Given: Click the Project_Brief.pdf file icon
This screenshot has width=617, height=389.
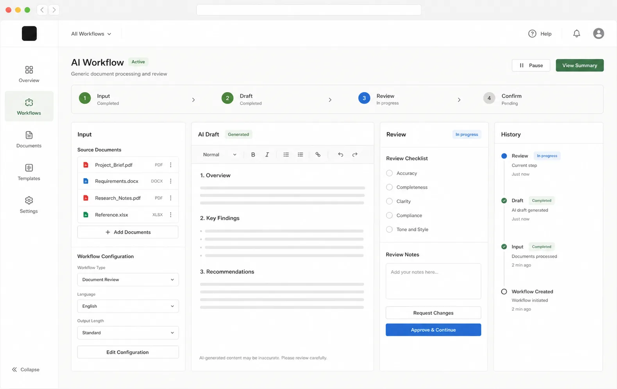Looking at the screenshot, I should [86, 165].
